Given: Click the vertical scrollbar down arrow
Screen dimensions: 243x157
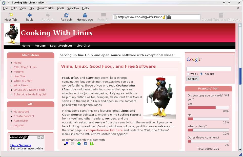Looking at the screenshot, I should pyautogui.click(x=240, y=150).
